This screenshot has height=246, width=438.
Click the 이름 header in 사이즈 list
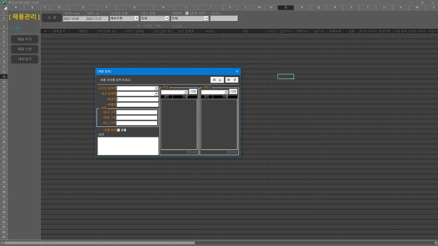225,97
